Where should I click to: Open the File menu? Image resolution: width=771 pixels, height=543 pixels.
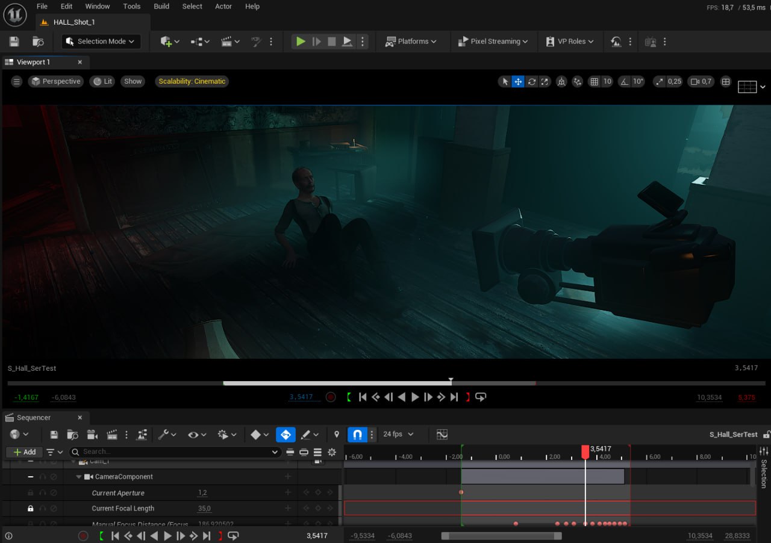click(42, 7)
